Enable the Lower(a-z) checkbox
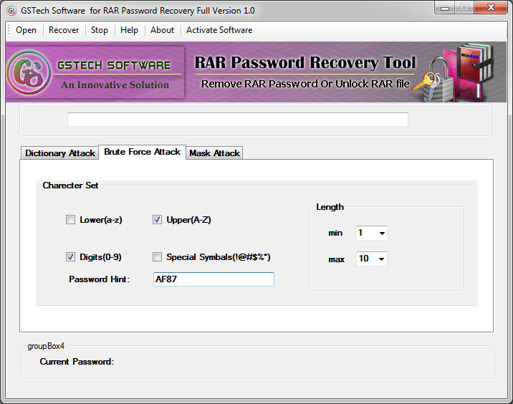 pyautogui.click(x=70, y=219)
